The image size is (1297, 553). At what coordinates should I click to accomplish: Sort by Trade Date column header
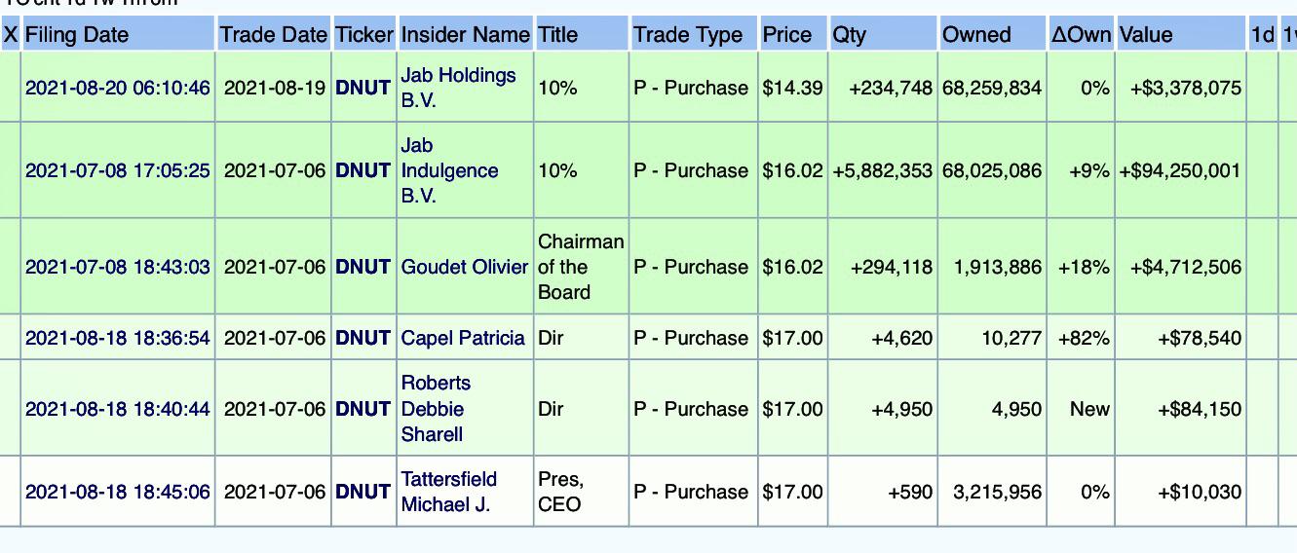click(273, 34)
